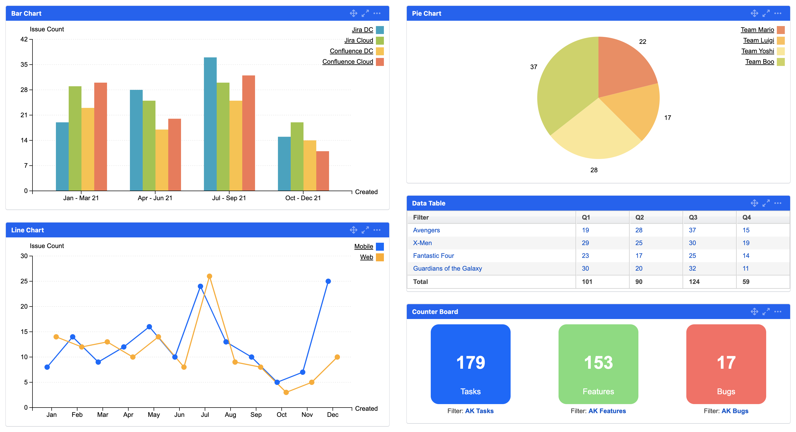This screenshot has height=432, width=796.
Task: Click the Counter Board move handle
Action: coord(754,312)
